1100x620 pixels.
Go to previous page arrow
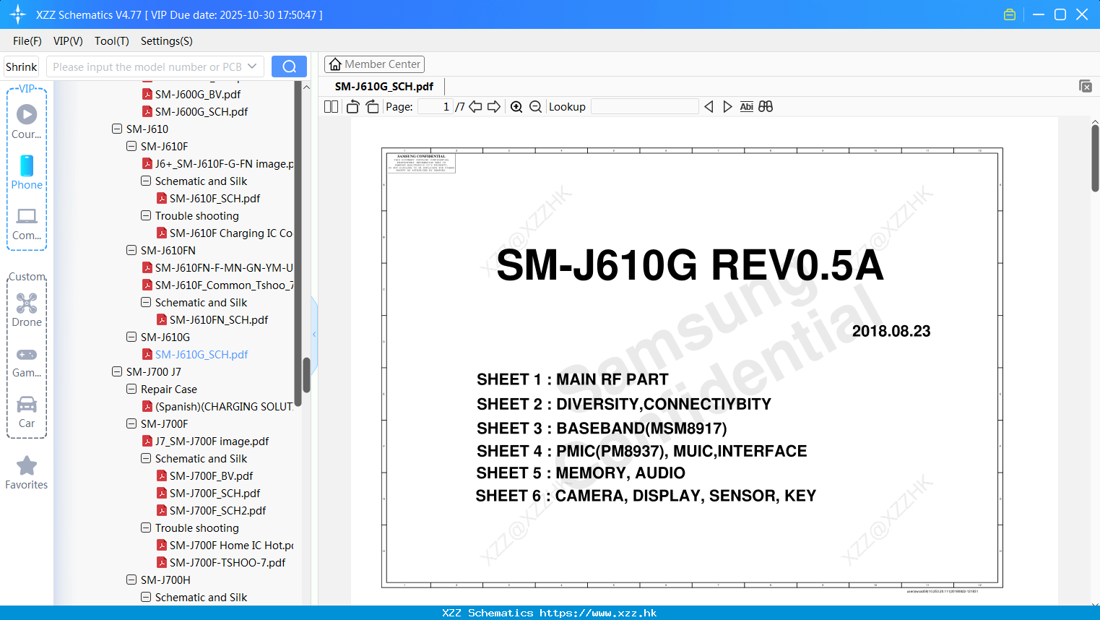coord(475,106)
